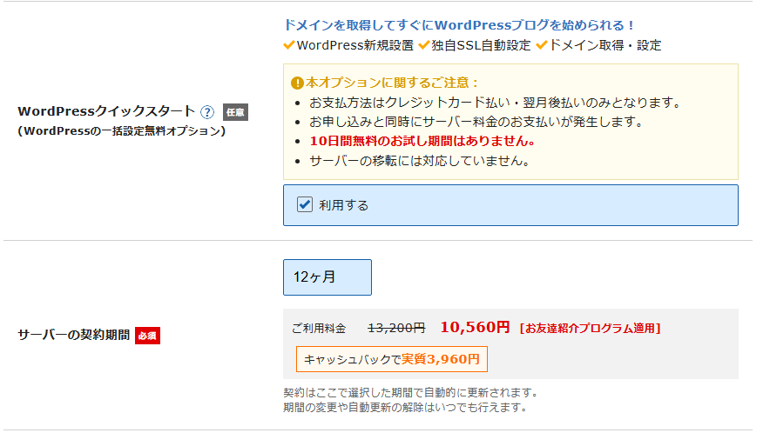Click the blue ドメインを取得してすぐに heading text
Screen dimensions: 763x433
click(x=459, y=25)
